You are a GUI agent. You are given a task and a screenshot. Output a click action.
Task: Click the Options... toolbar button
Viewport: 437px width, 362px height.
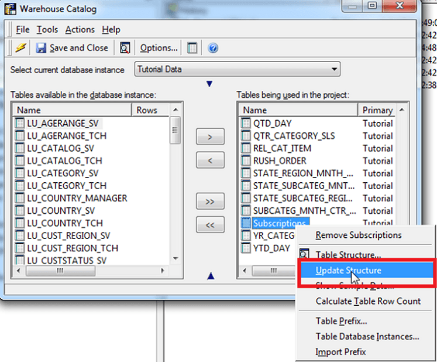pos(159,48)
